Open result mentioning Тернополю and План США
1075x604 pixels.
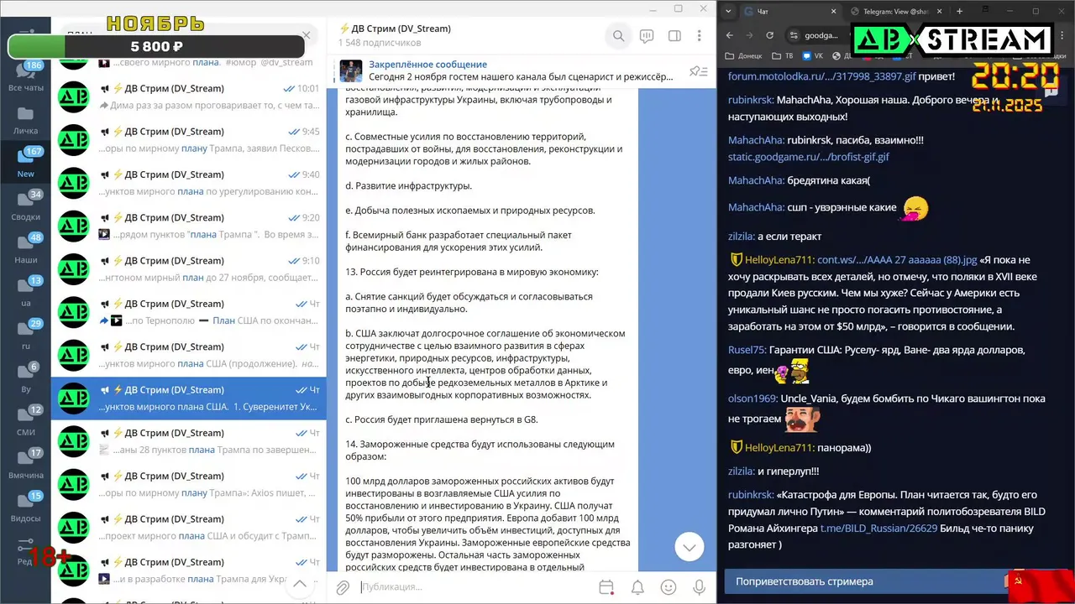click(x=189, y=312)
